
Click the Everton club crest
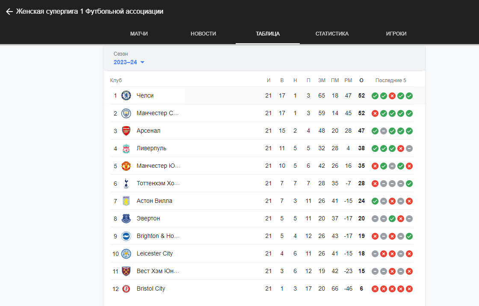tap(126, 219)
